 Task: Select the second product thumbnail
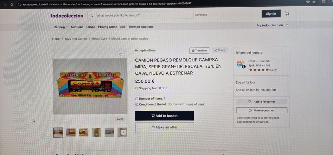(x=71, y=132)
